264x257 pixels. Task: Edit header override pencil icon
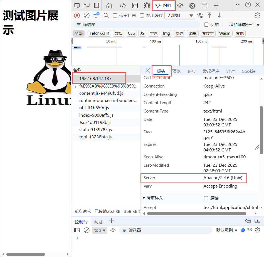coord(257,148)
